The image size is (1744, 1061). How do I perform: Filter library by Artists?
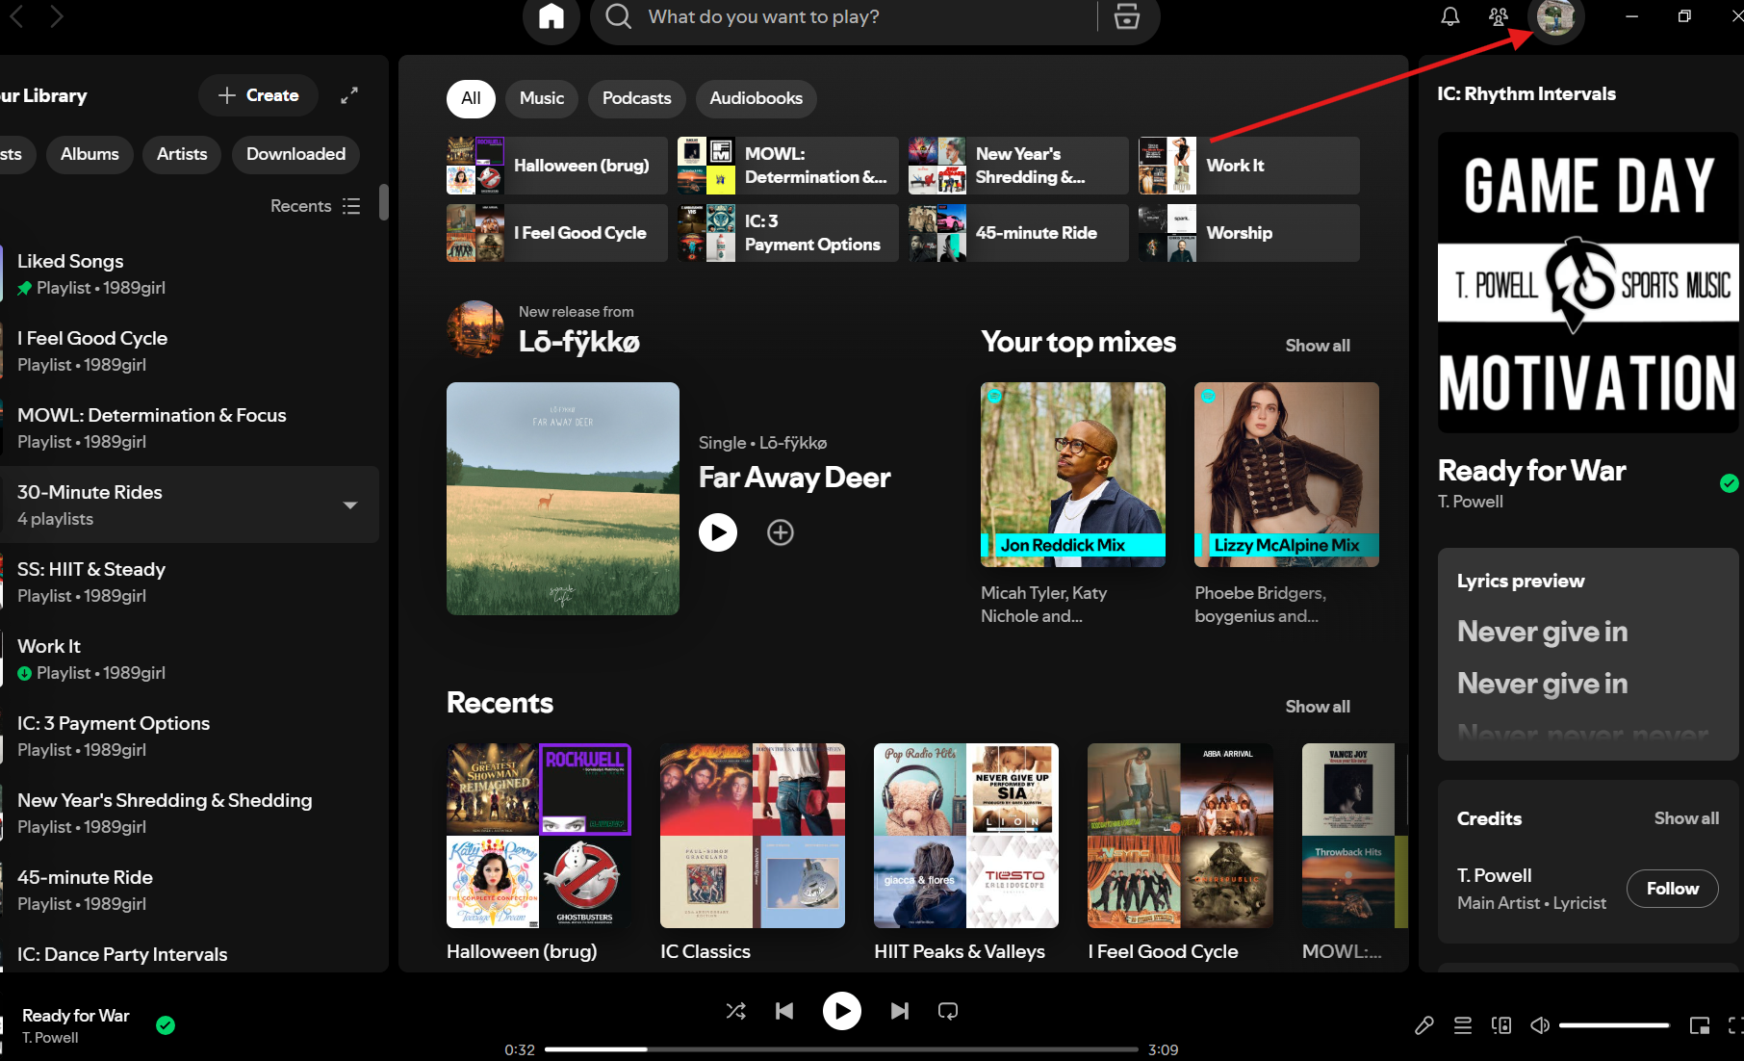tap(182, 154)
